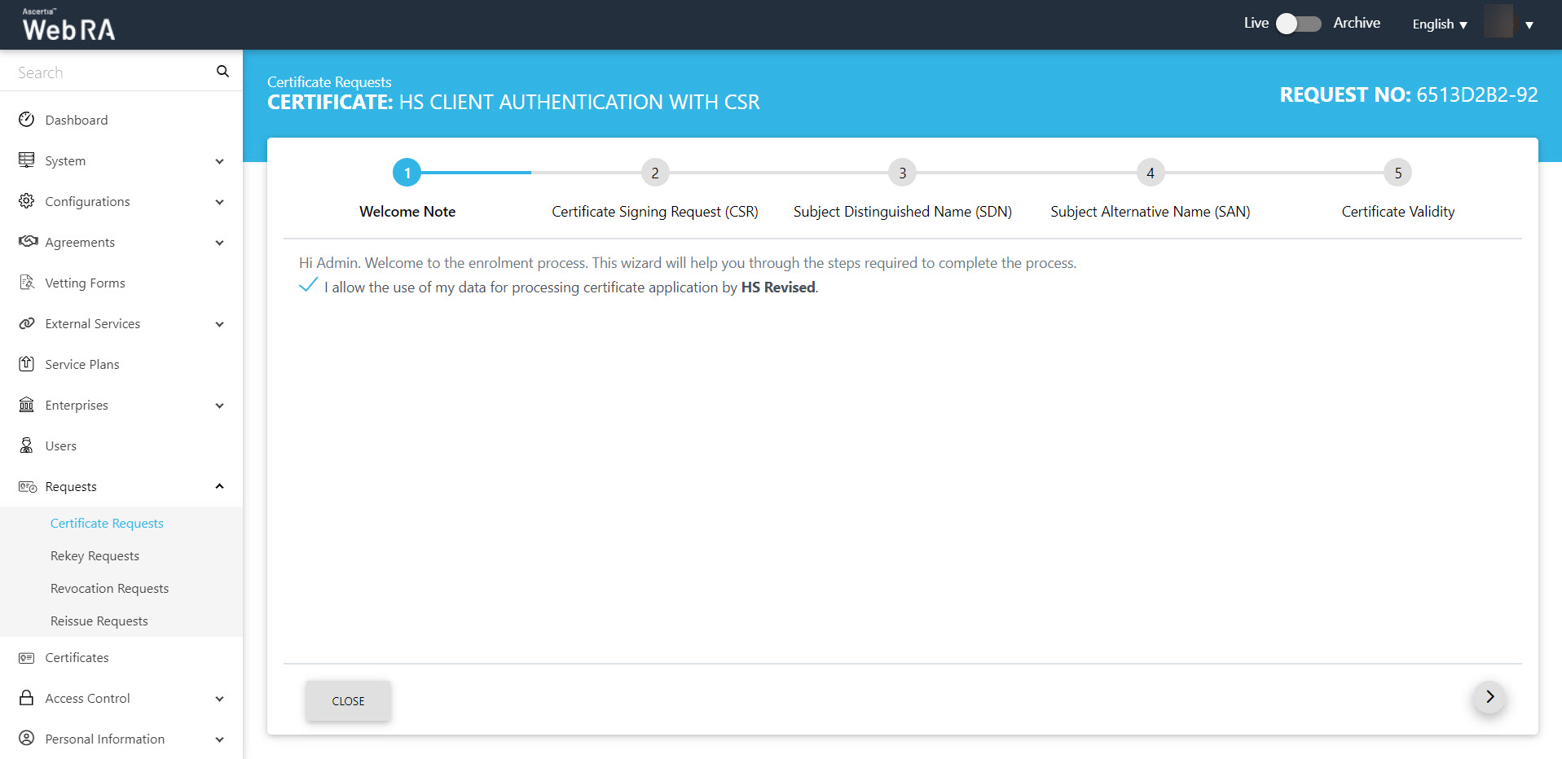Click the Enterprises building icon
1562x759 pixels.
[27, 405]
